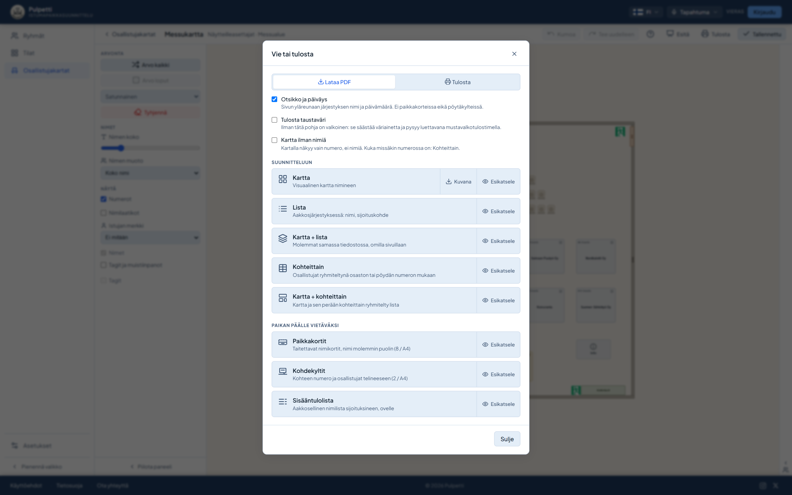Click the Kartta + lista layers icon
The width and height of the screenshot is (792, 495).
coord(282,238)
